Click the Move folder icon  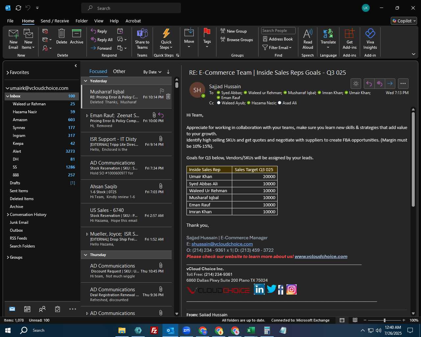click(x=189, y=32)
